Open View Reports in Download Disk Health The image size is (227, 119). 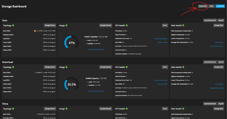219,84
